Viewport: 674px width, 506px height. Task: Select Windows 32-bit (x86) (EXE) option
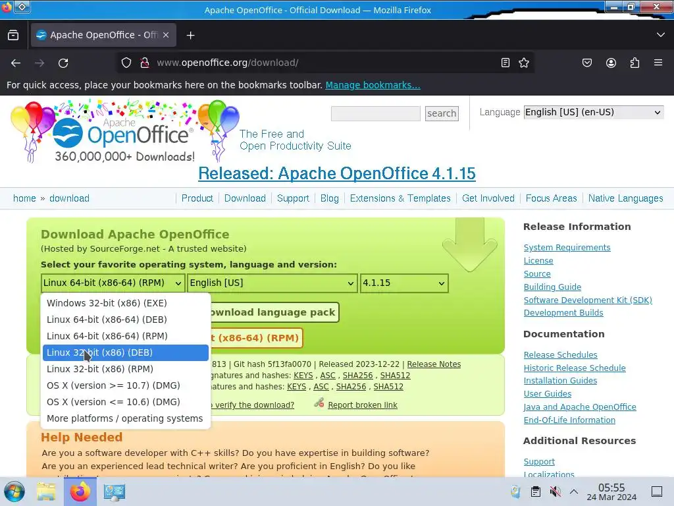pos(126,303)
